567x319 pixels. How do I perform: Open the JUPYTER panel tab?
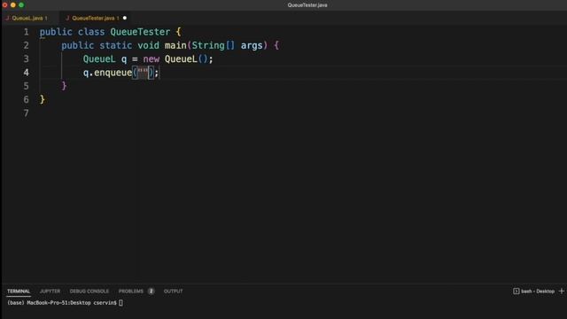pyautogui.click(x=50, y=292)
